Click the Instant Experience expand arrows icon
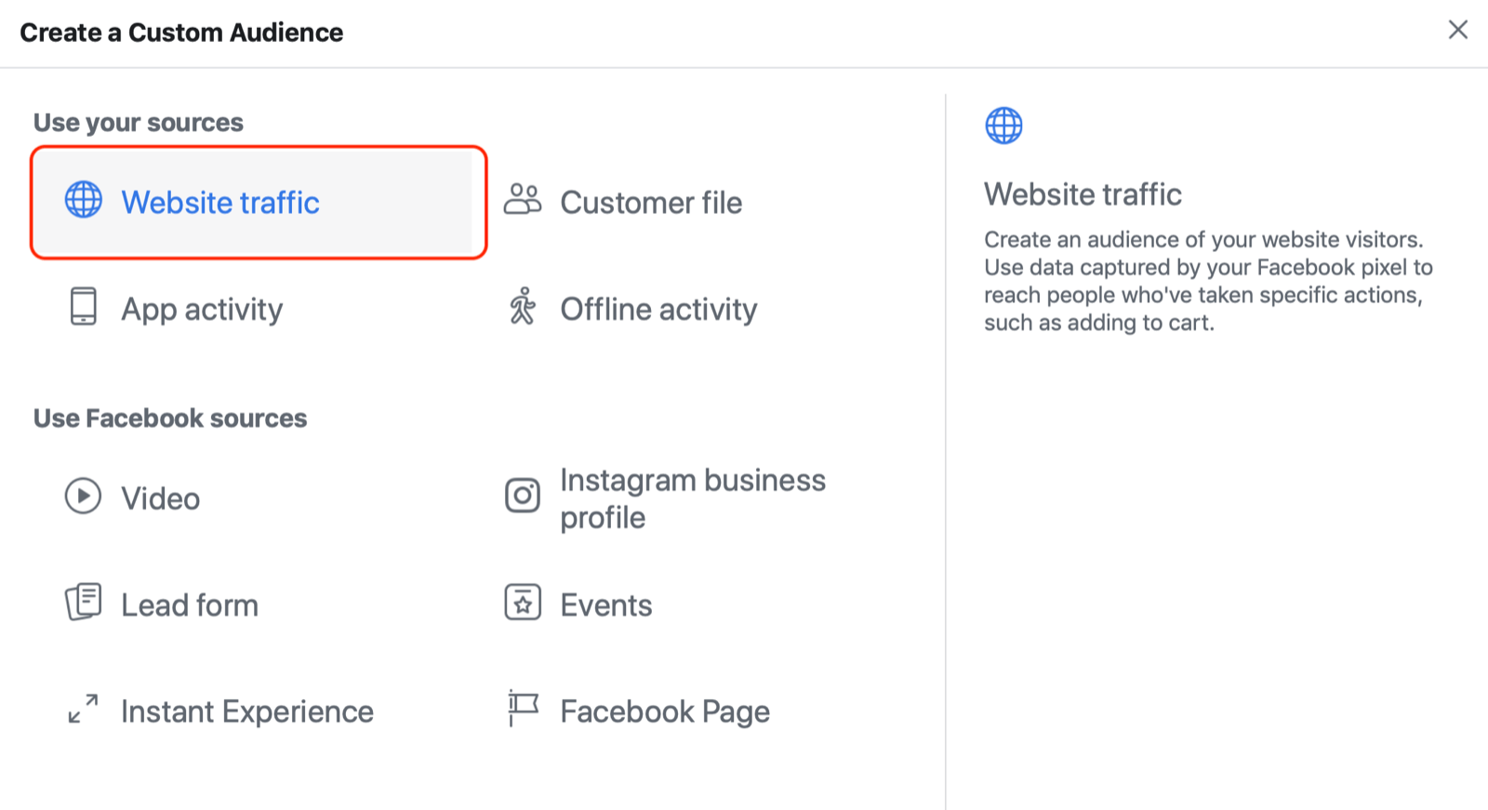 83,709
